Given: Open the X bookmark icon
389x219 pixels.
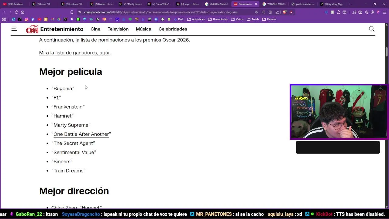Looking at the screenshot, I should [x=65, y=19].
